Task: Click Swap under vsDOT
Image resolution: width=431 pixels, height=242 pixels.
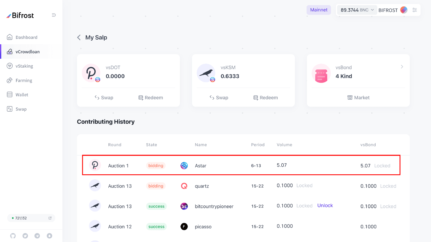Action: point(104,98)
